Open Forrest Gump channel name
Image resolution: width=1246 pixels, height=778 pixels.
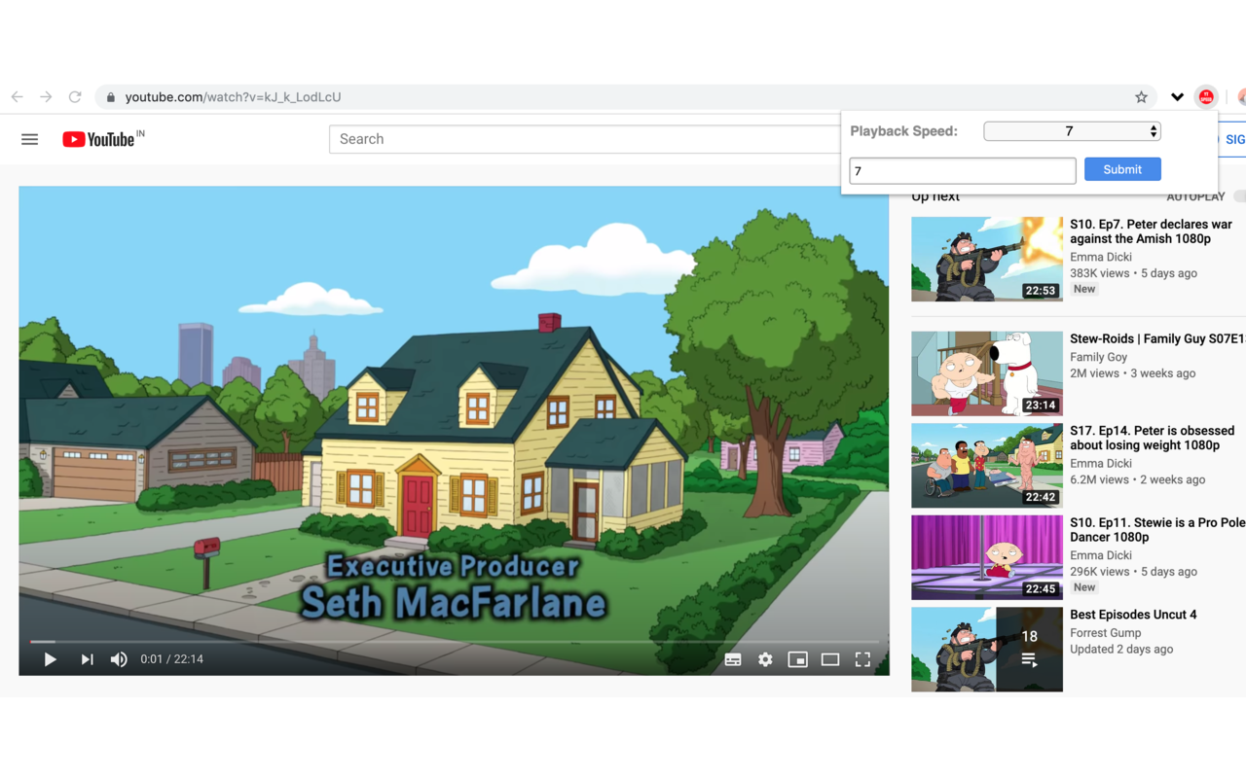[1105, 633]
